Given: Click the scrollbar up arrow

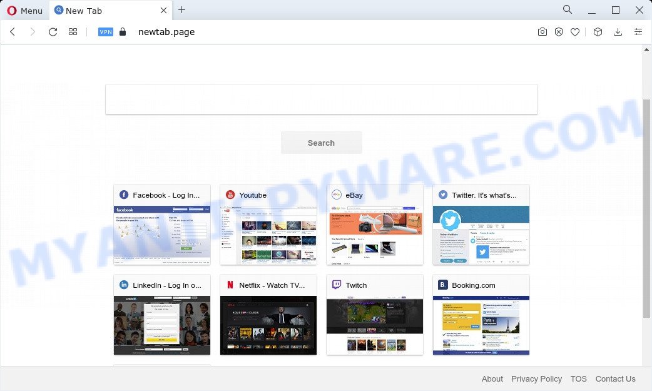Looking at the screenshot, I should coord(646,49).
